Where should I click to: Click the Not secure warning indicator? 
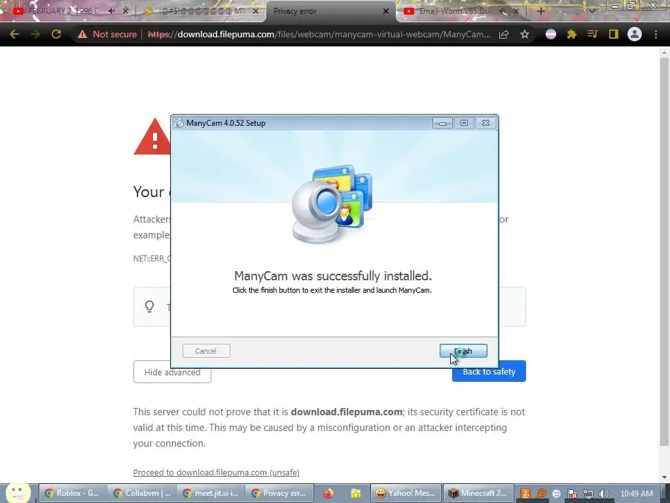pyautogui.click(x=107, y=34)
